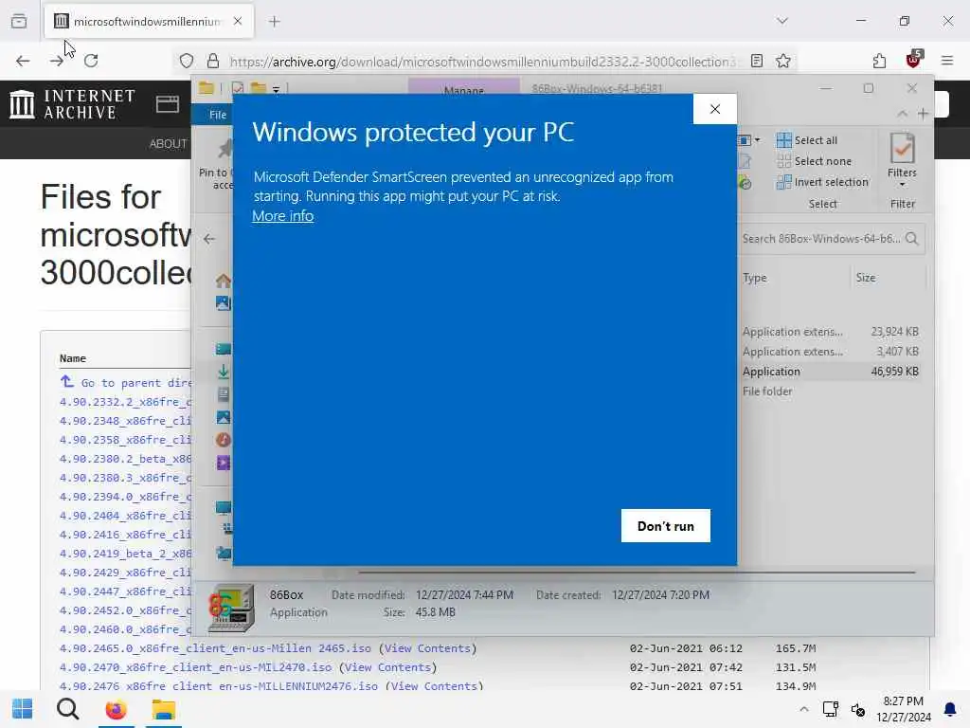Click Select all in Explorer ribbon
This screenshot has height=728, width=970.
tap(807, 140)
